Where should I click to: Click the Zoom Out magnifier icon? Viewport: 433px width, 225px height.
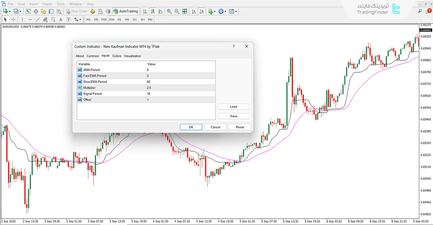[177, 11]
